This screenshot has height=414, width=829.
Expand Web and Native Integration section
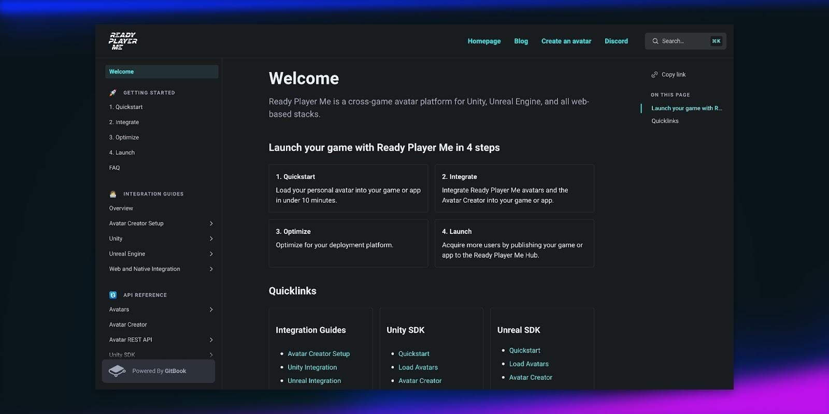(211, 269)
